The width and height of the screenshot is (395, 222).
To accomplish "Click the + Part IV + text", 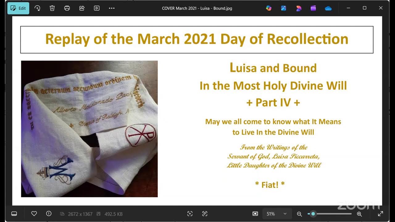I will (x=273, y=103).
